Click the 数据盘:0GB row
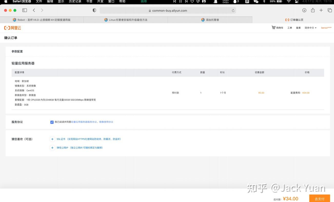Image resolution: width=334 pixels, height=202 pixels. [x=22, y=105]
